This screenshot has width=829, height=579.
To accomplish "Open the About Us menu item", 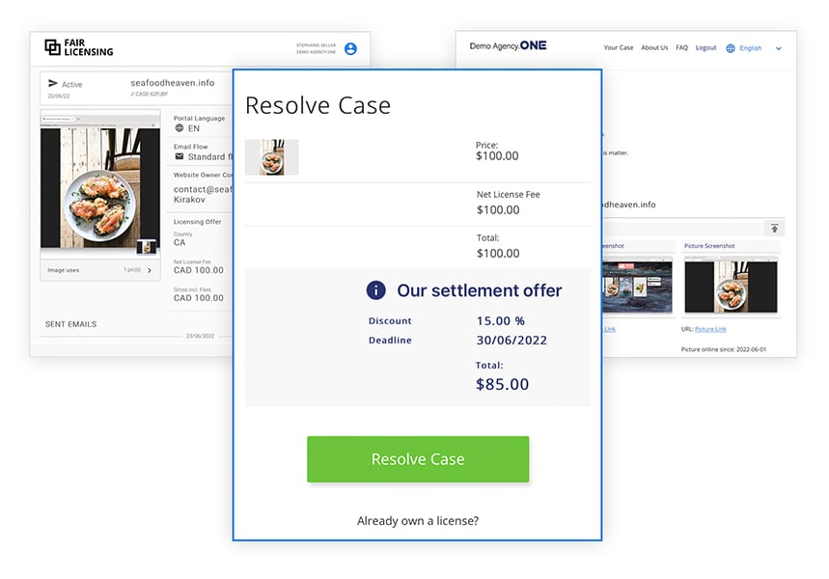I will click(654, 47).
